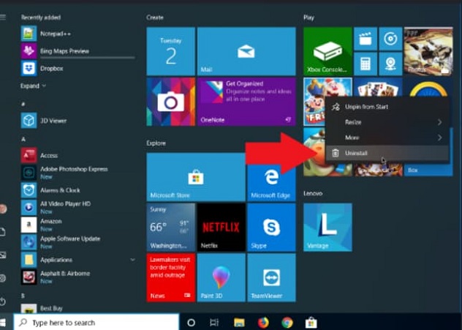This screenshot has width=462, height=330.
Task: Click the Power button in Start sidebar
Action: coord(2,301)
